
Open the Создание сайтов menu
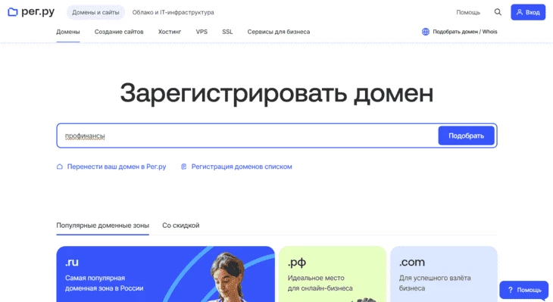[119, 32]
